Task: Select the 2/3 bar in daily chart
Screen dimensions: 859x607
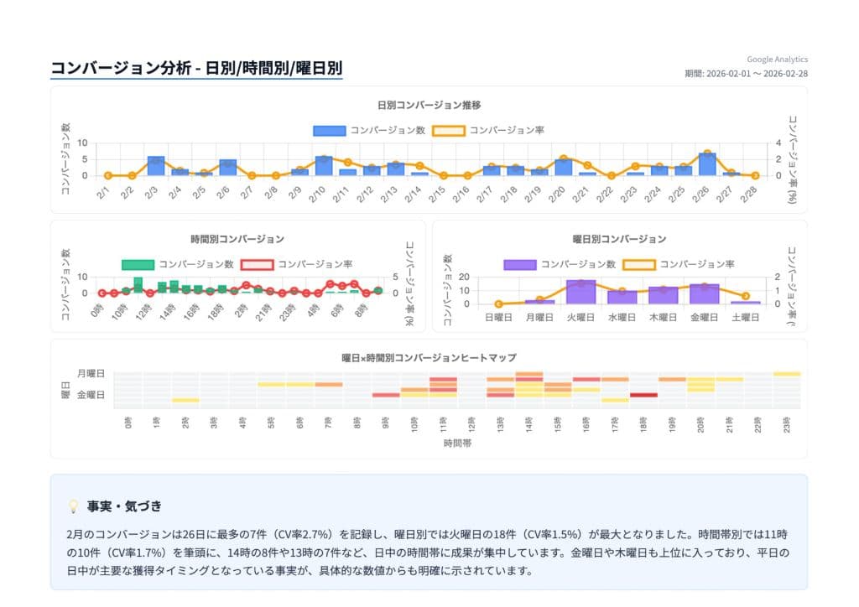Action: click(x=156, y=166)
